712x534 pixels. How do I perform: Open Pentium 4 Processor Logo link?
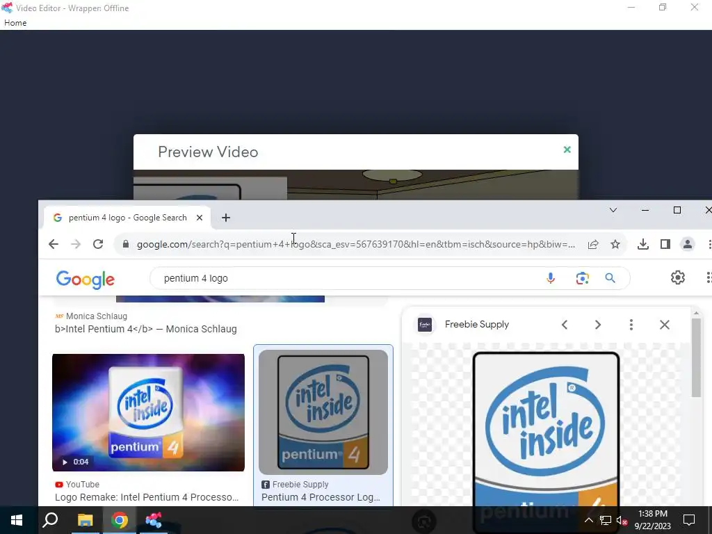pos(321,497)
